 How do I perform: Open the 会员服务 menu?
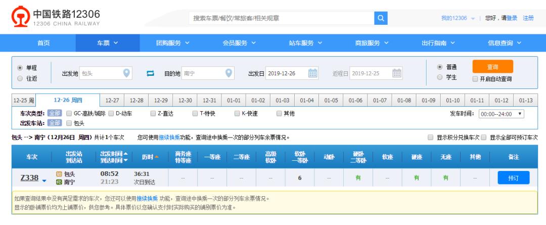tap(239, 43)
